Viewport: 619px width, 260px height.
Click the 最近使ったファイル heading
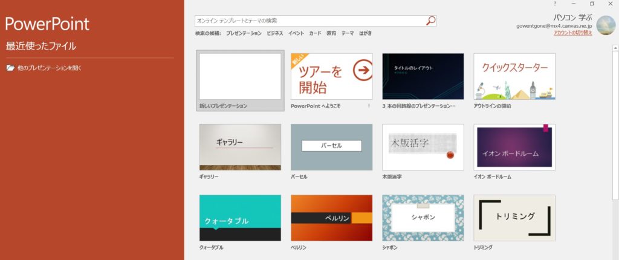tap(41, 46)
